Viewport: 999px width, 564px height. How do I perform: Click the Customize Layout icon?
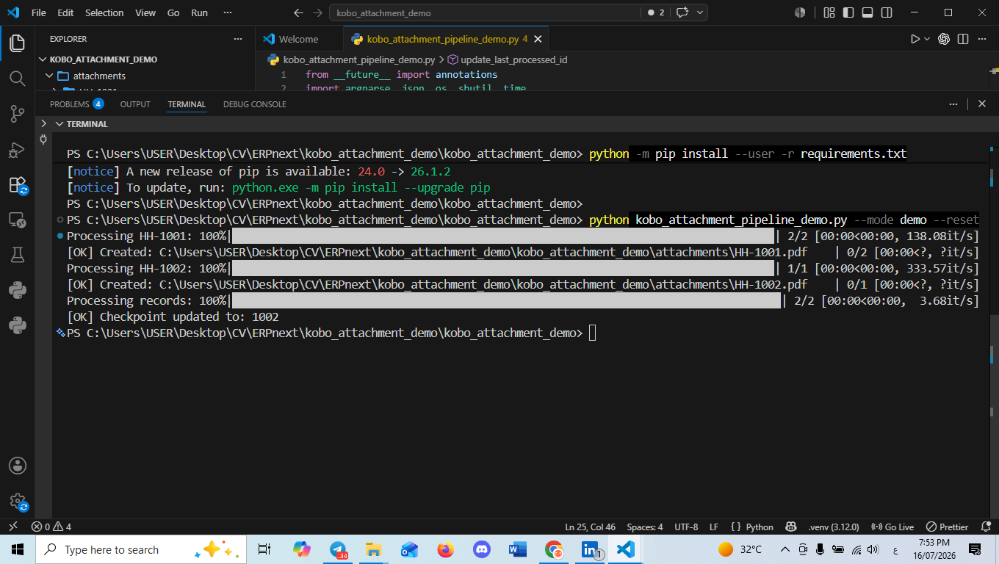click(829, 12)
